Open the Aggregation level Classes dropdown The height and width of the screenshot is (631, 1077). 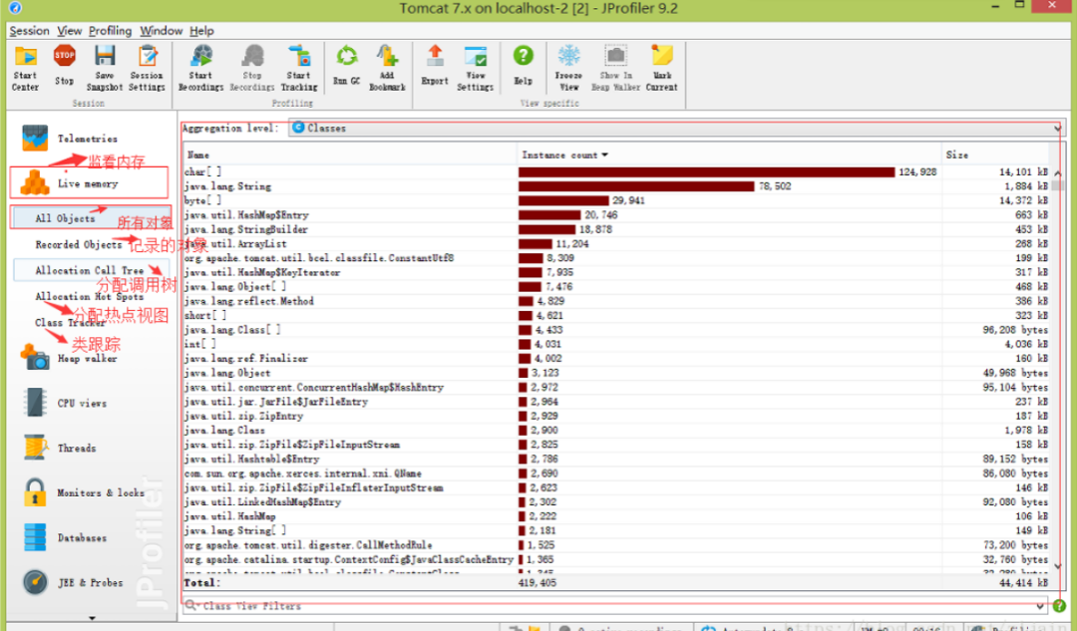(x=676, y=128)
